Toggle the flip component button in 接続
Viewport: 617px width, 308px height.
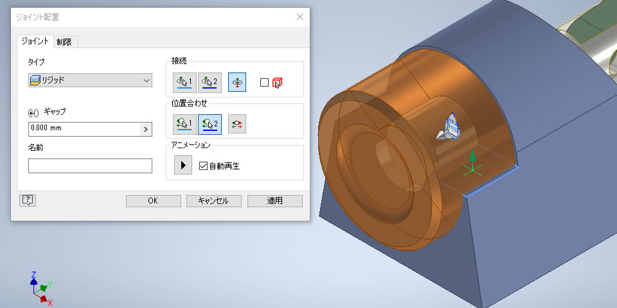coord(237,83)
